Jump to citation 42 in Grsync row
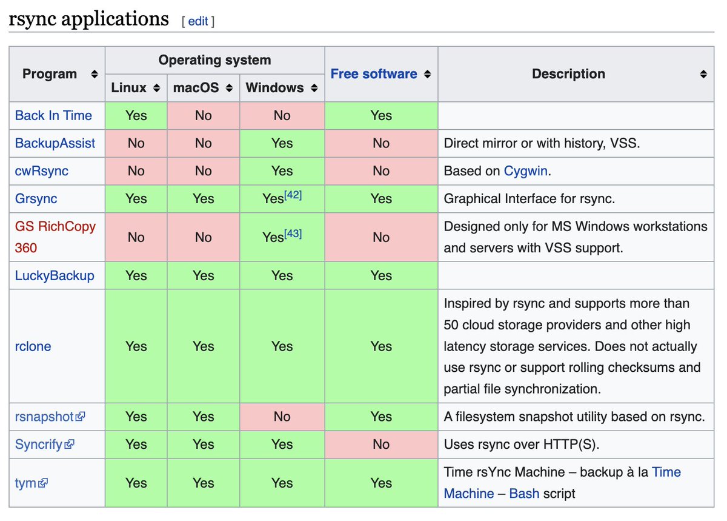The width and height of the screenshot is (727, 521). click(293, 195)
